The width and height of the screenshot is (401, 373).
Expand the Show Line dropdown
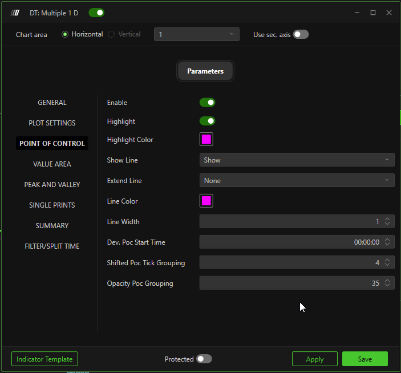coord(297,160)
